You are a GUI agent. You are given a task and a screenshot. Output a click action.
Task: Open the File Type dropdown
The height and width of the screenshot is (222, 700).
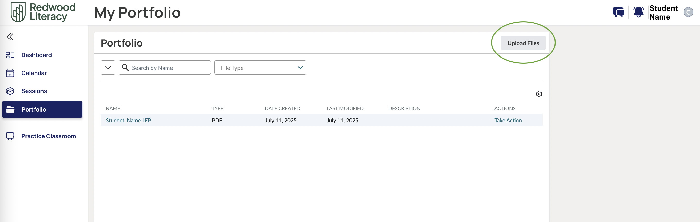260,68
